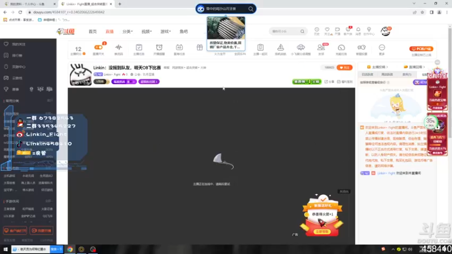The height and width of the screenshot is (254, 452).
Task: Open the gift box tool icon
Action: tap(199, 47)
